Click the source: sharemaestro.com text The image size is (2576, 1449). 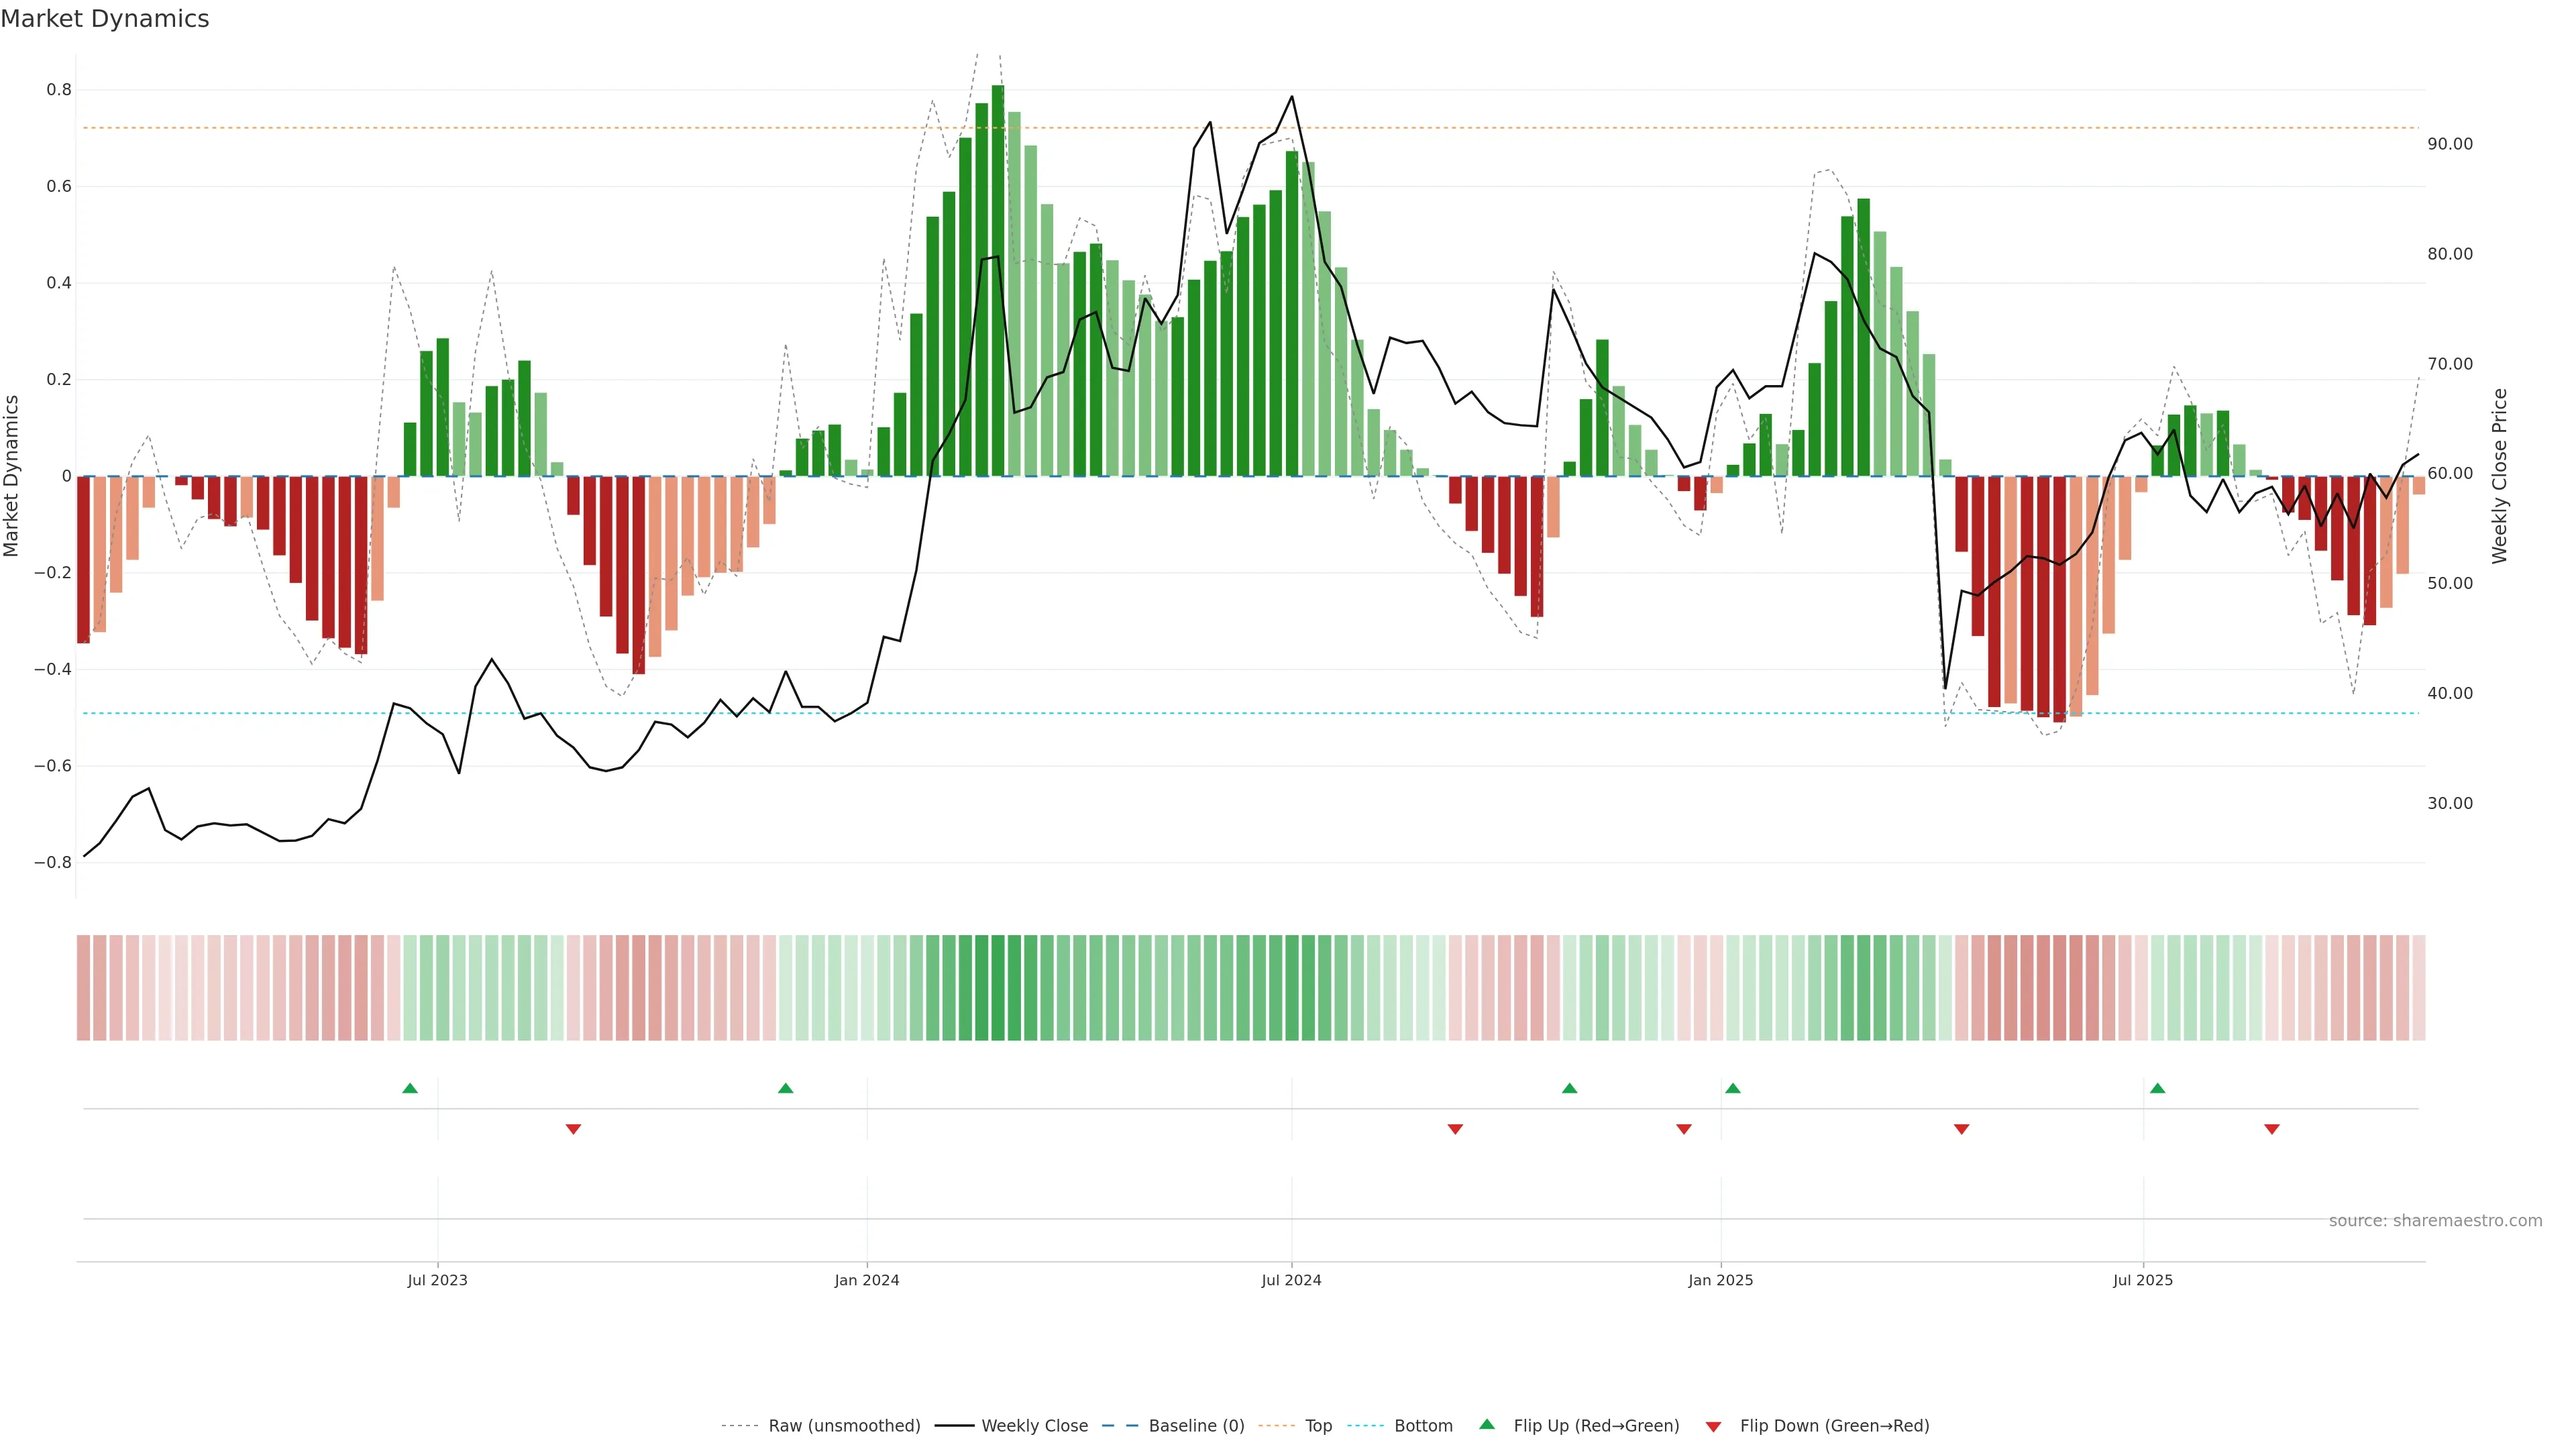click(2435, 1221)
